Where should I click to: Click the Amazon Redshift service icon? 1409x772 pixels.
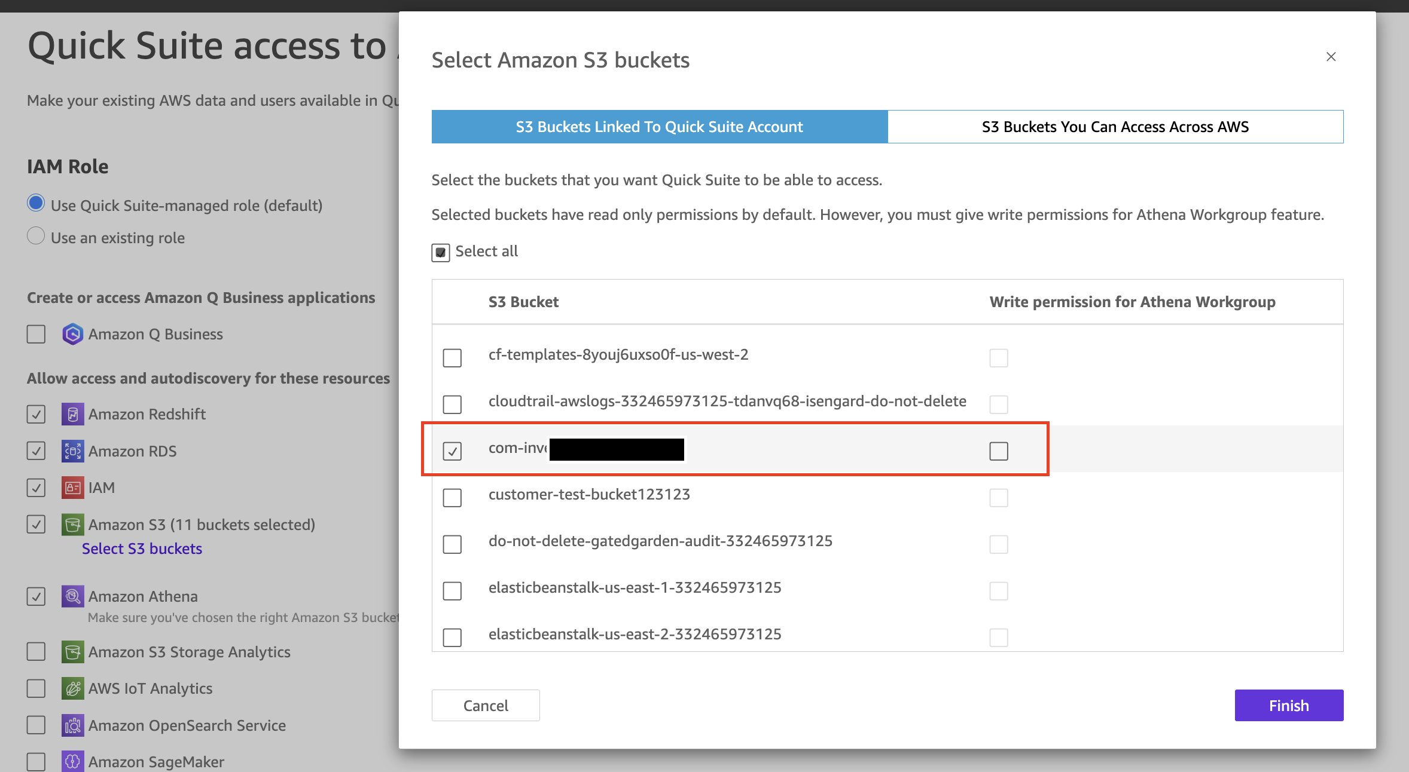point(72,413)
